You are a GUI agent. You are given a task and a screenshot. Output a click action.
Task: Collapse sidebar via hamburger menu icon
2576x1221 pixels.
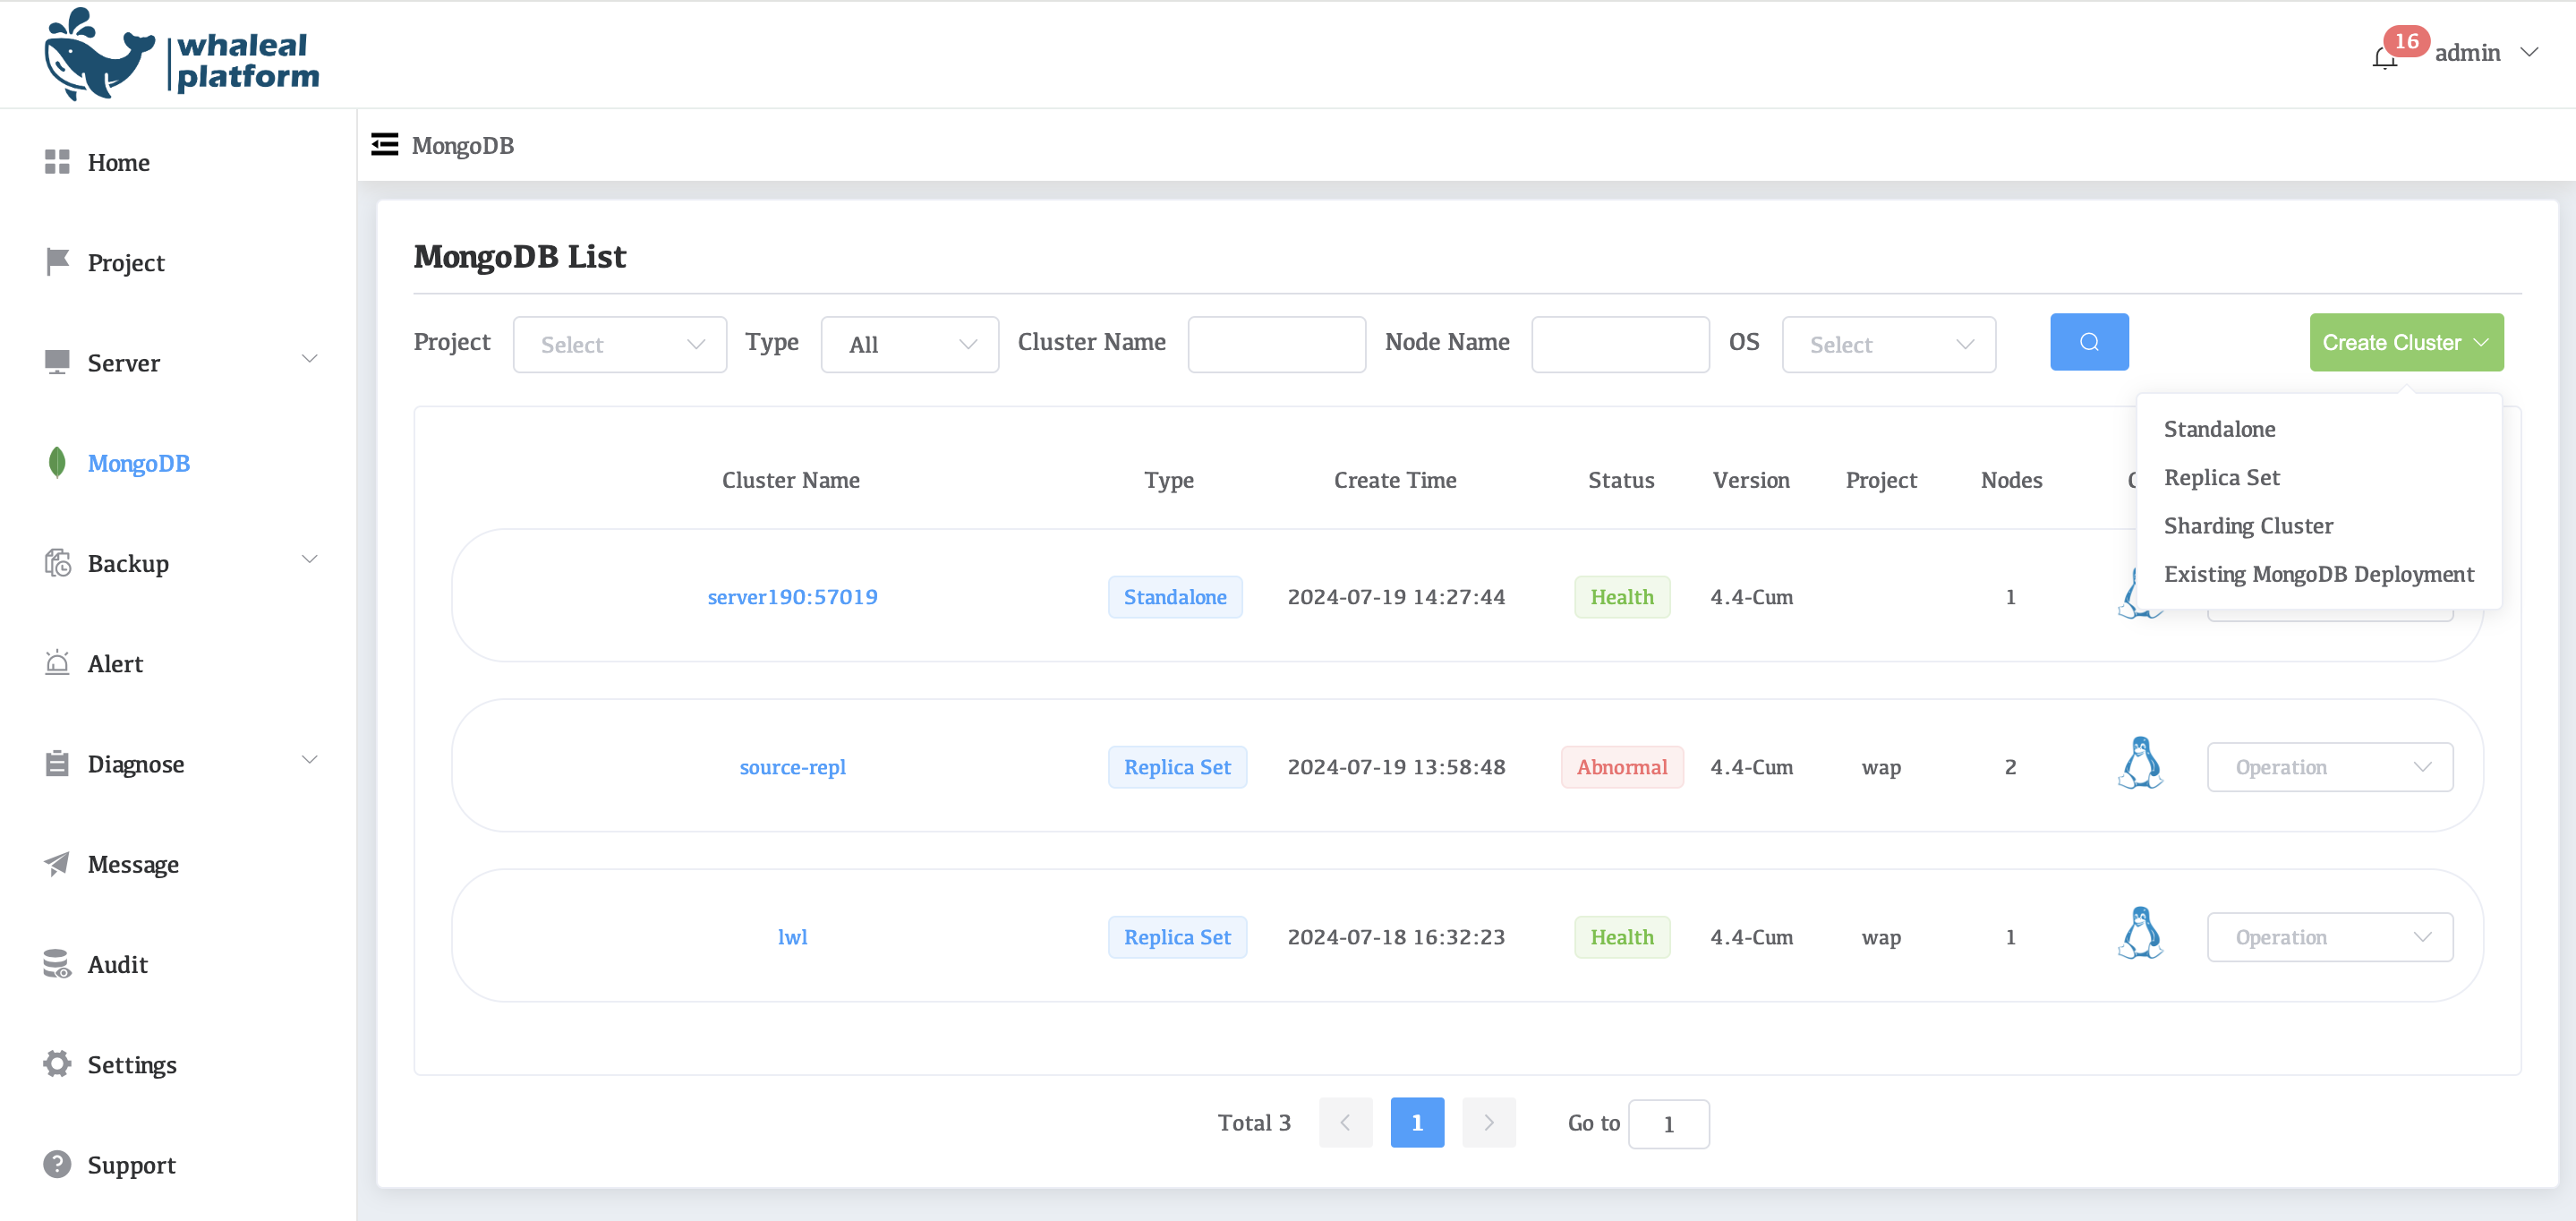[x=385, y=145]
